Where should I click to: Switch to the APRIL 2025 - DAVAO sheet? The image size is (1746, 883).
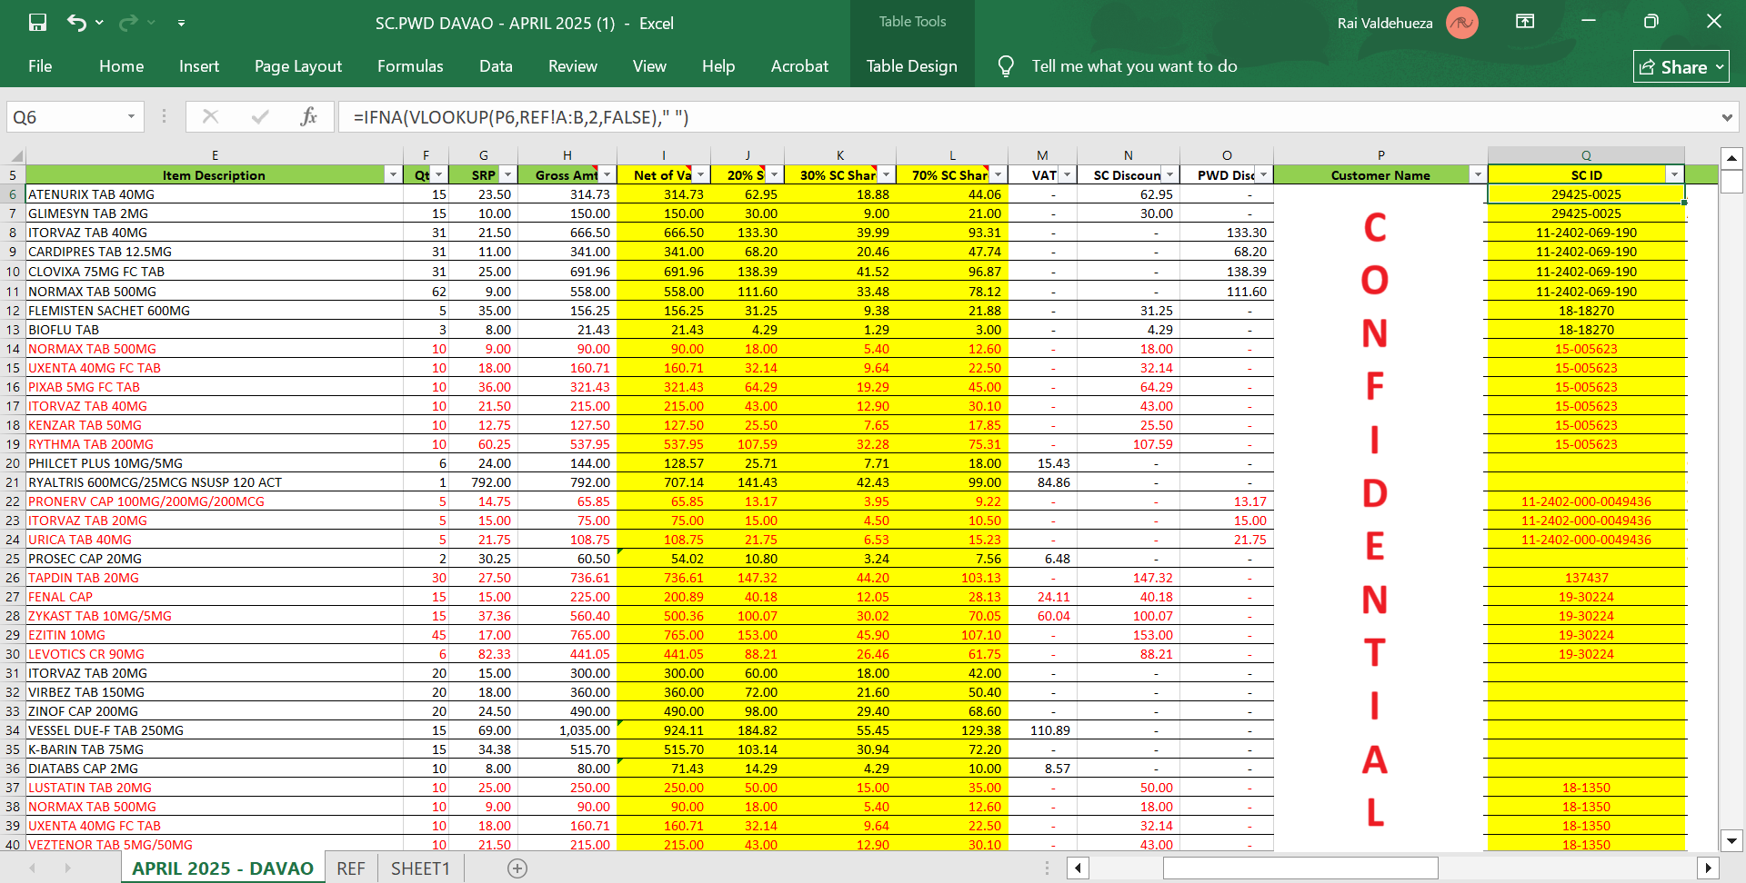pos(222,868)
